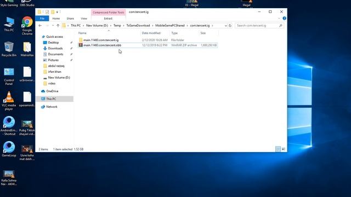Select the MatrixHax desktop folder
Screen dimensions: 351x197
(27, 49)
